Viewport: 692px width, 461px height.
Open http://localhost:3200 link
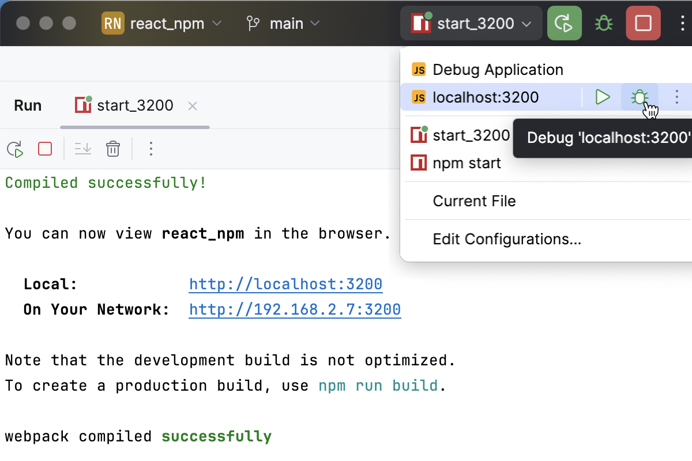pyautogui.click(x=285, y=284)
